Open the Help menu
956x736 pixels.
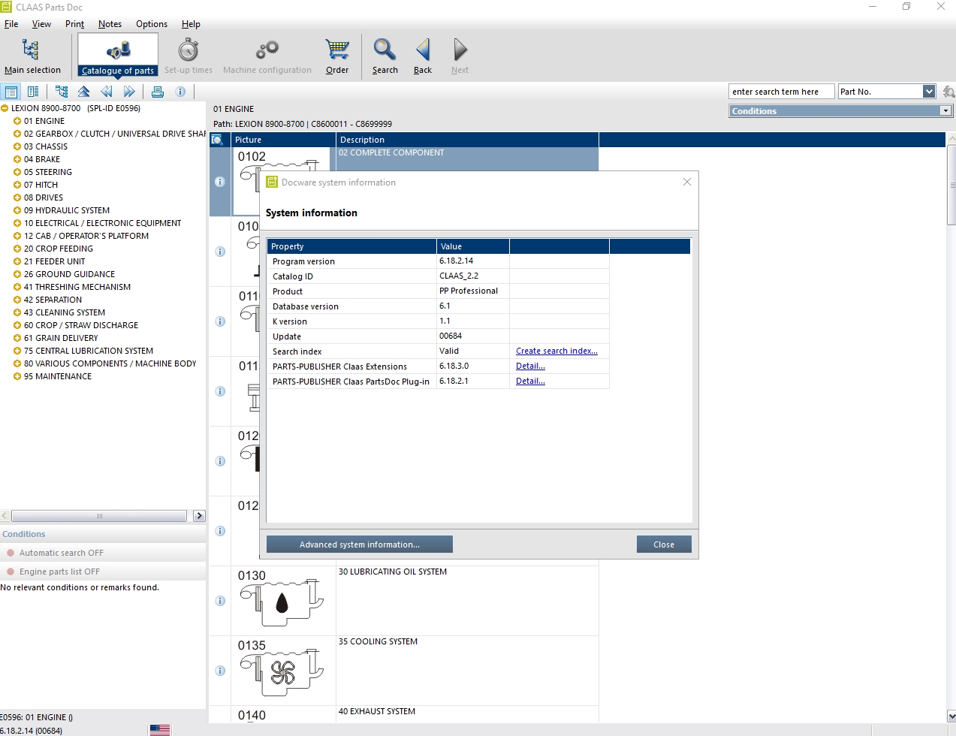pos(191,24)
